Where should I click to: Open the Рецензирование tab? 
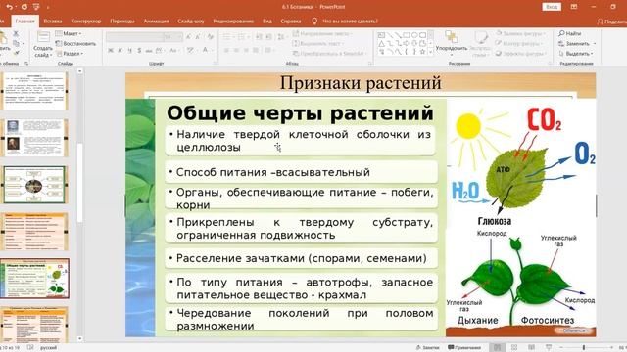[x=233, y=22]
